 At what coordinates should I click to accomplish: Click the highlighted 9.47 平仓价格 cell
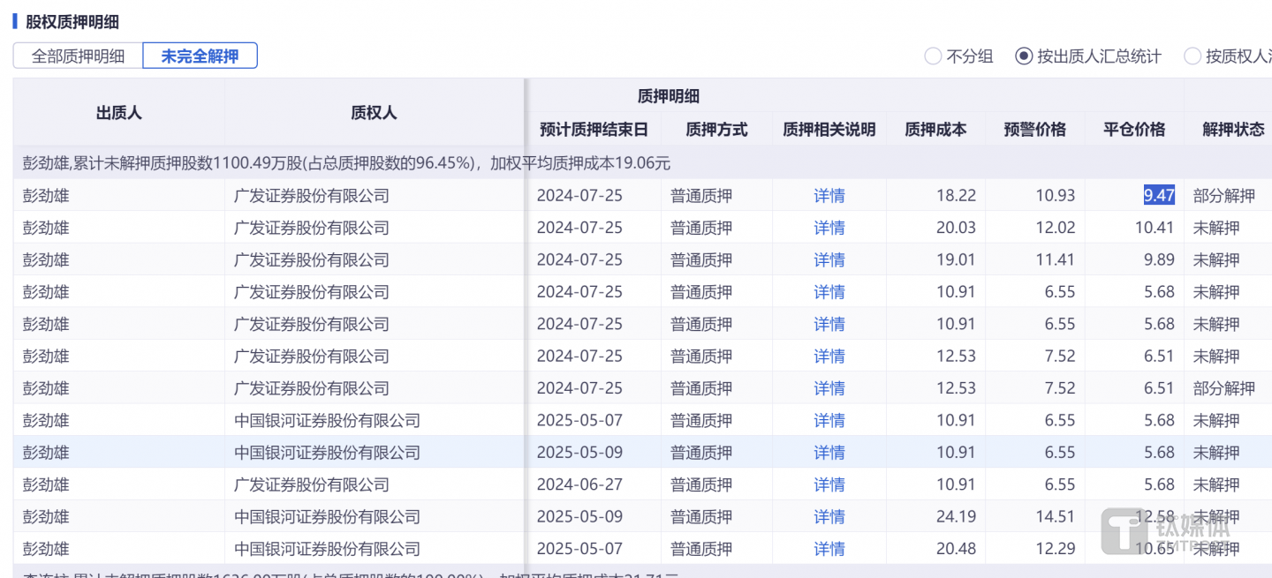point(1158,196)
